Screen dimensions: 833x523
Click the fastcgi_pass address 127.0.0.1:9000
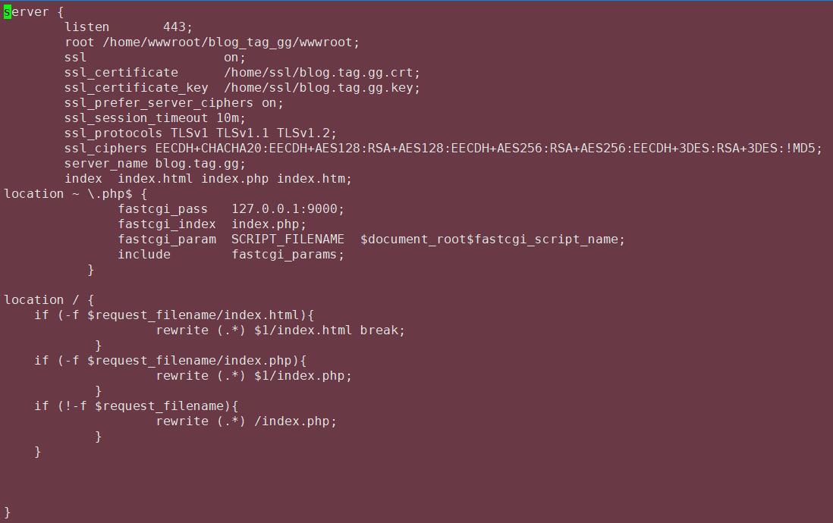tap(288, 209)
